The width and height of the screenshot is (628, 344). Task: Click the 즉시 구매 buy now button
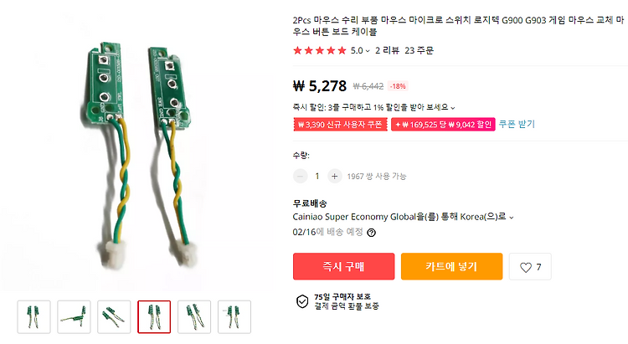coord(343,266)
